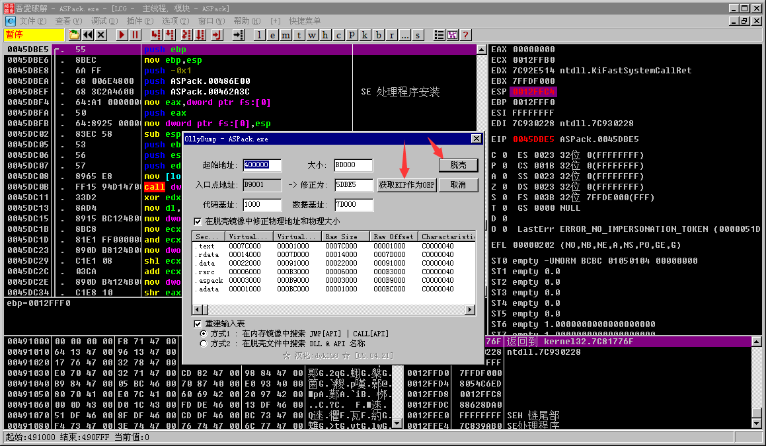Viewport: 766px width, 446px height.
Task: Open the 查看(V) menu
Action: pos(68,21)
